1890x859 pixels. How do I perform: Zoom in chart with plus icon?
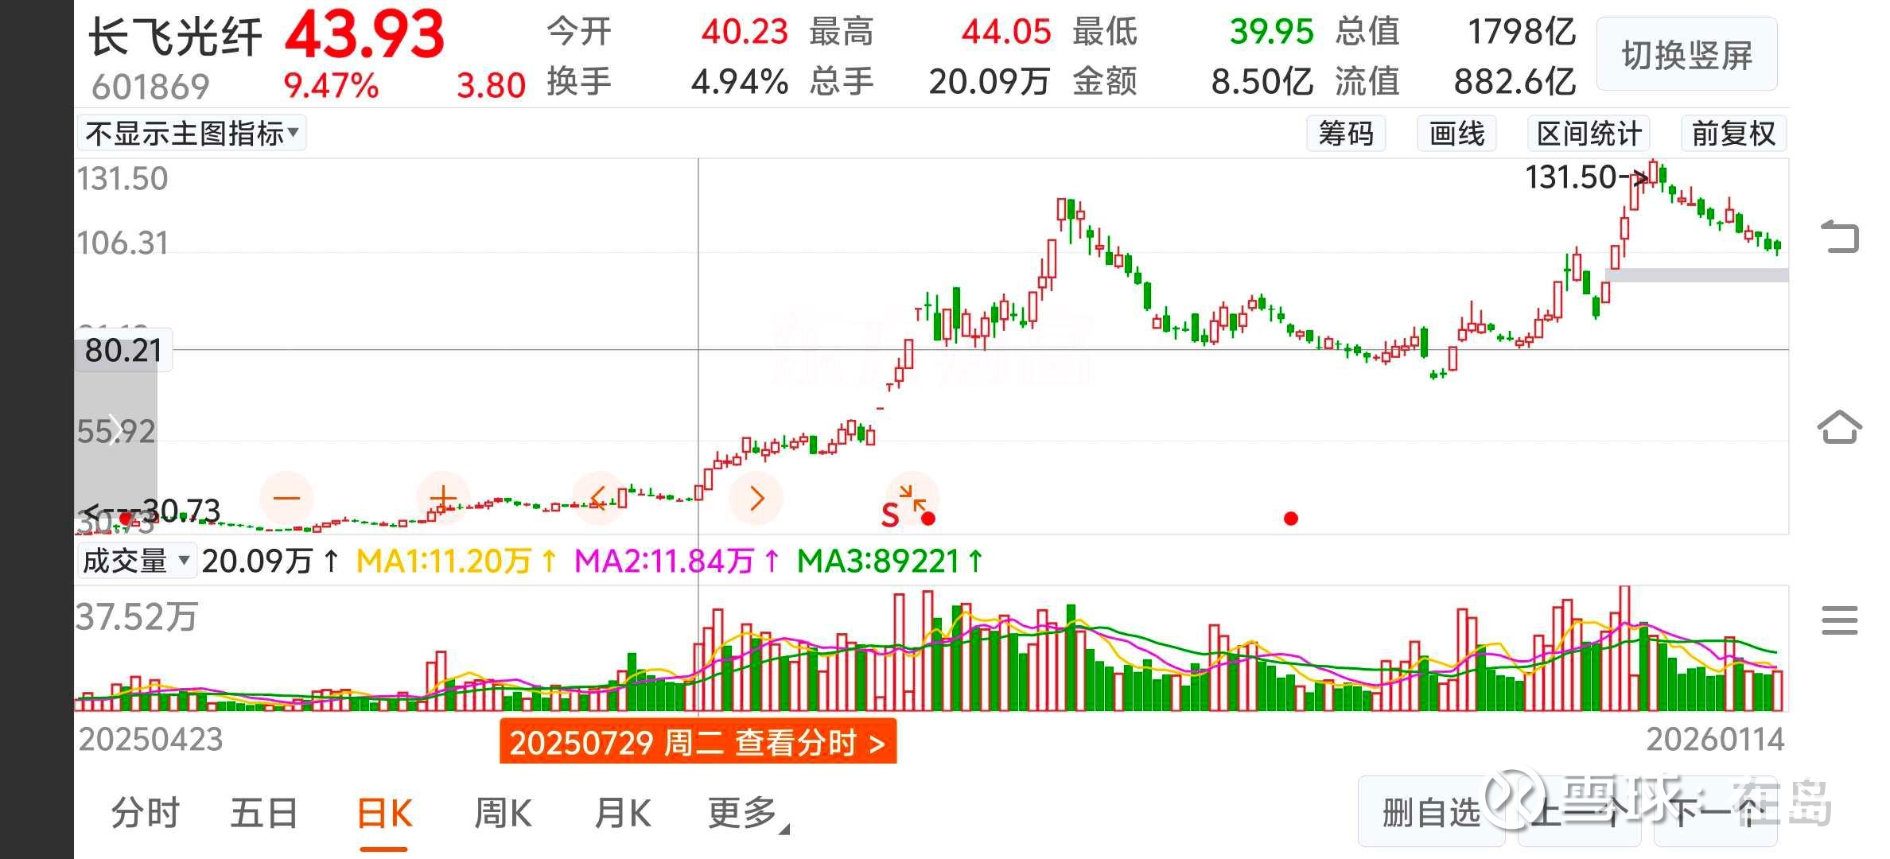pos(443,499)
